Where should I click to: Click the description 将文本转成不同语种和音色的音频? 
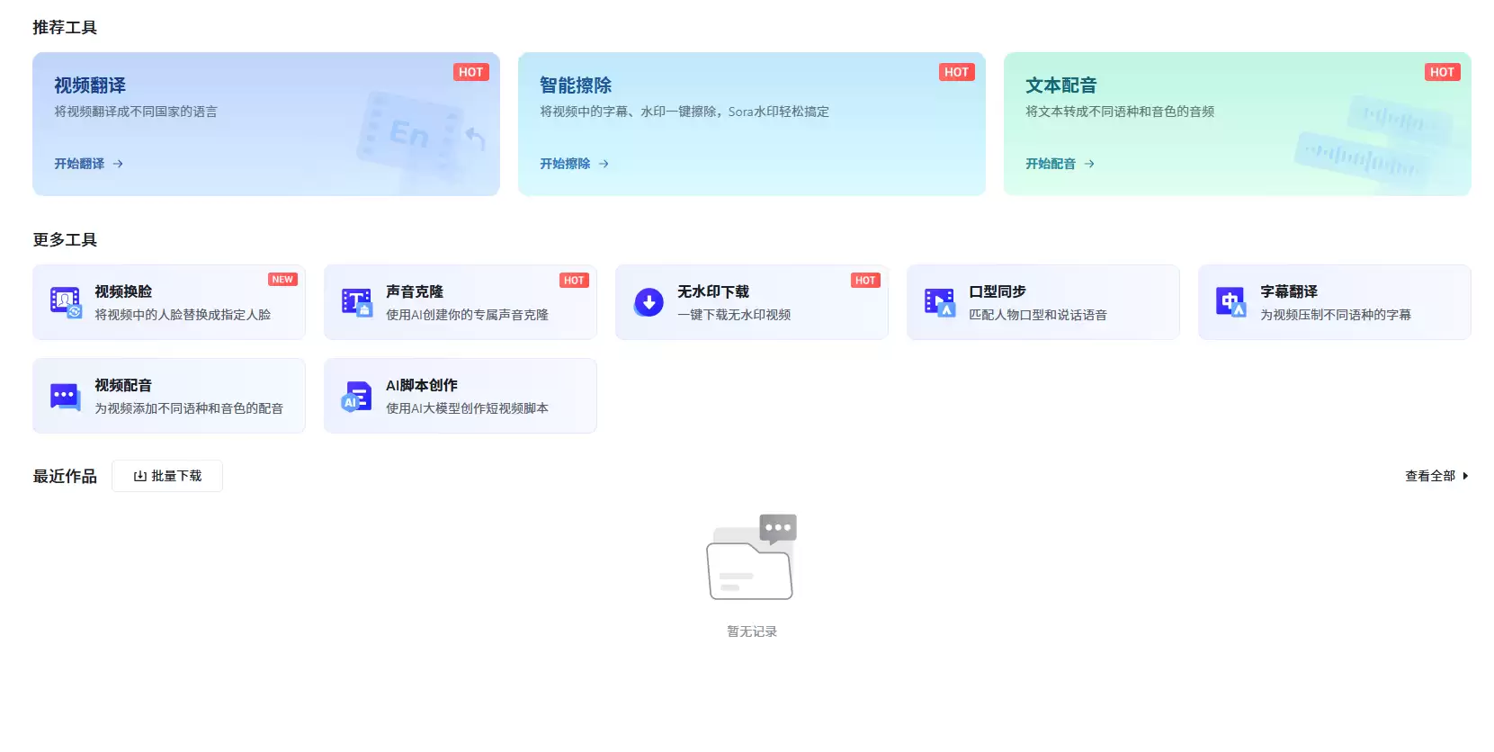pos(1120,112)
